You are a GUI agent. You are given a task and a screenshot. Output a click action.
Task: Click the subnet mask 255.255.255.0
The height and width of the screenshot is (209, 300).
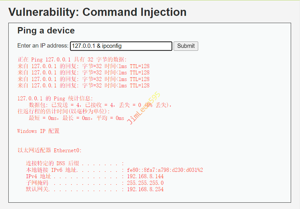[x=145, y=183]
